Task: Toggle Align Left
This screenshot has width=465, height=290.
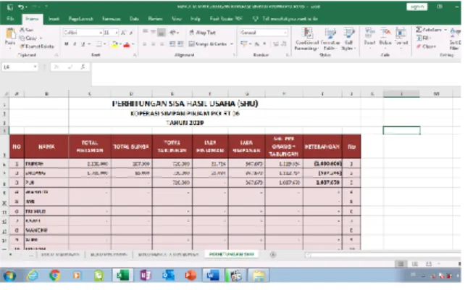Action: (x=145, y=44)
